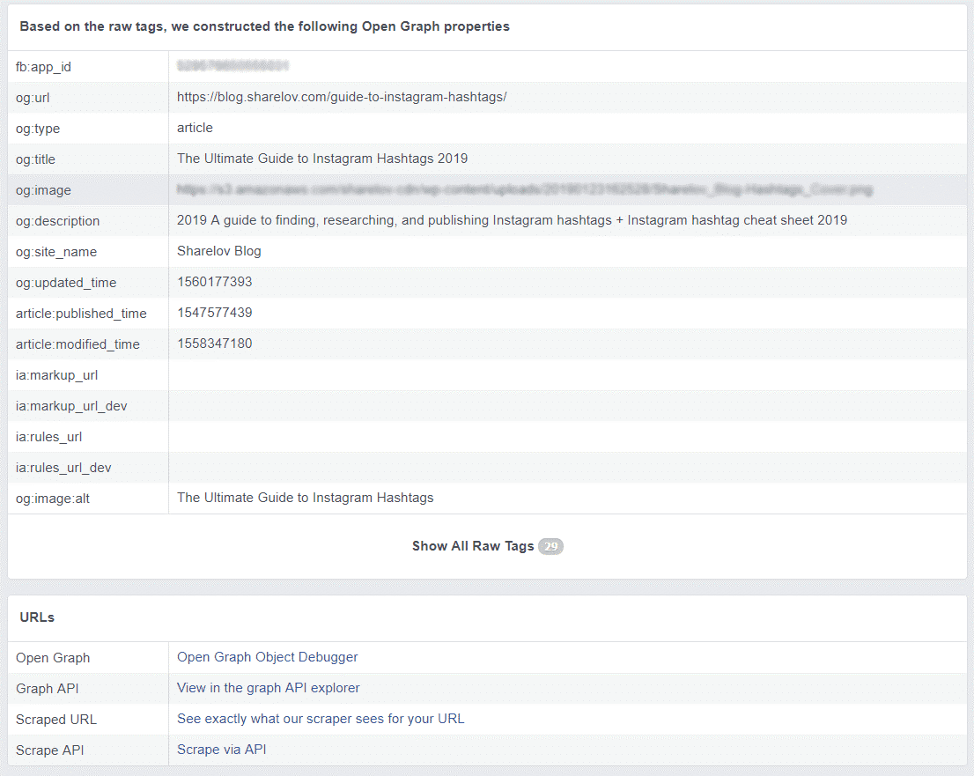The image size is (974, 776).
Task: Select the og:url value blog.sharelov.com
Action: tap(342, 97)
